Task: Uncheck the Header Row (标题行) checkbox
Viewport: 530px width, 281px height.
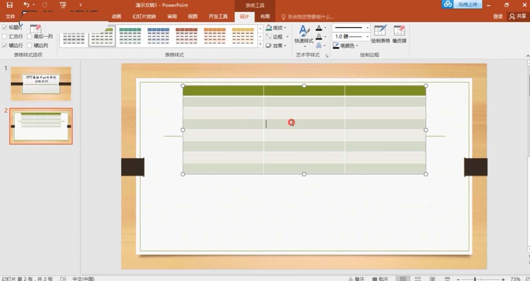Action: point(5,27)
